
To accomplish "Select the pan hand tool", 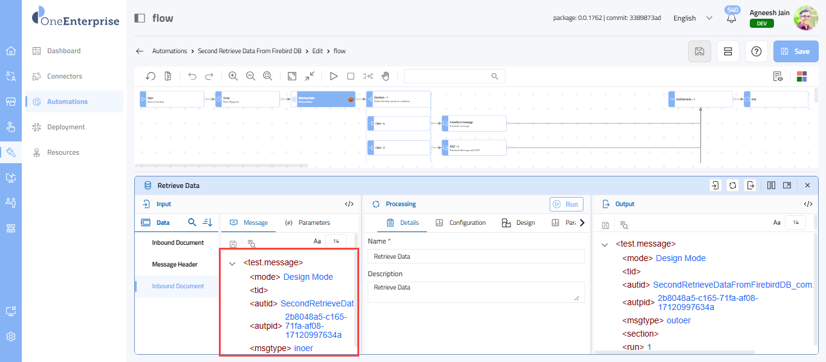I will pyautogui.click(x=385, y=76).
